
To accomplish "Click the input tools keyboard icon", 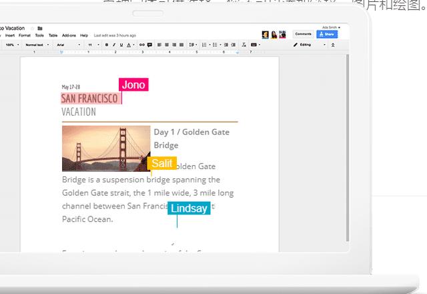I will pyautogui.click(x=254, y=45).
